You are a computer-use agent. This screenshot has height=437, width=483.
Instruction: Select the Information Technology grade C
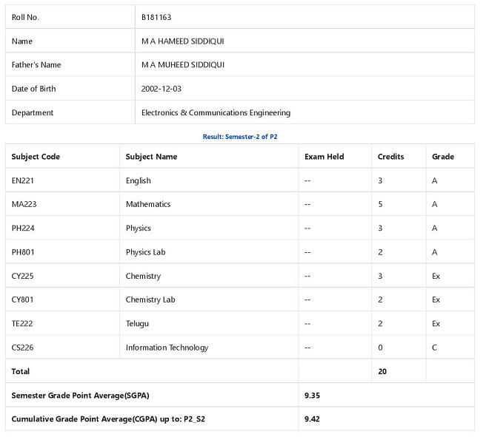tap(435, 348)
